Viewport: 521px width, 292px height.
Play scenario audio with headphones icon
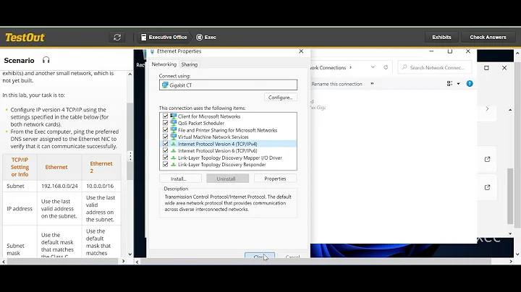click(46, 60)
